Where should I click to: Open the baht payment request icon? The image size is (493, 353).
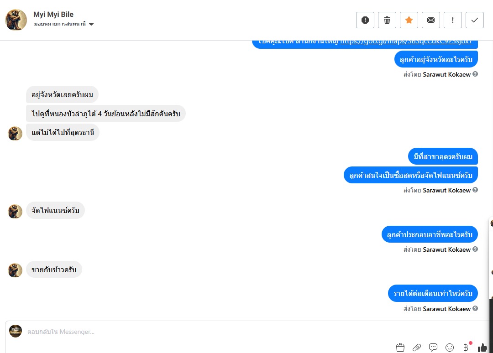pos(466,348)
